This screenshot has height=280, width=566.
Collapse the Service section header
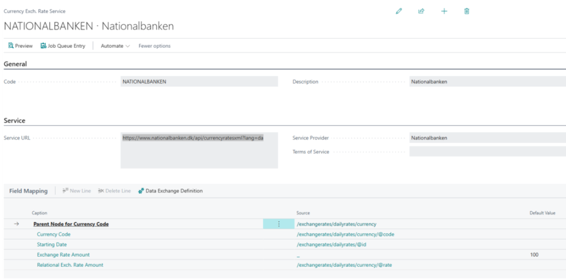coord(14,121)
